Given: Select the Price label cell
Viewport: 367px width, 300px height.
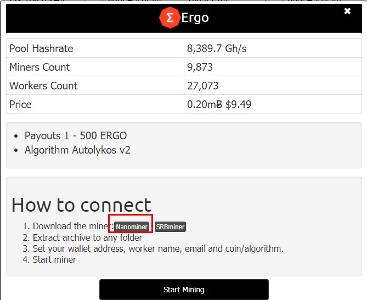Looking at the screenshot, I should click(95, 104).
